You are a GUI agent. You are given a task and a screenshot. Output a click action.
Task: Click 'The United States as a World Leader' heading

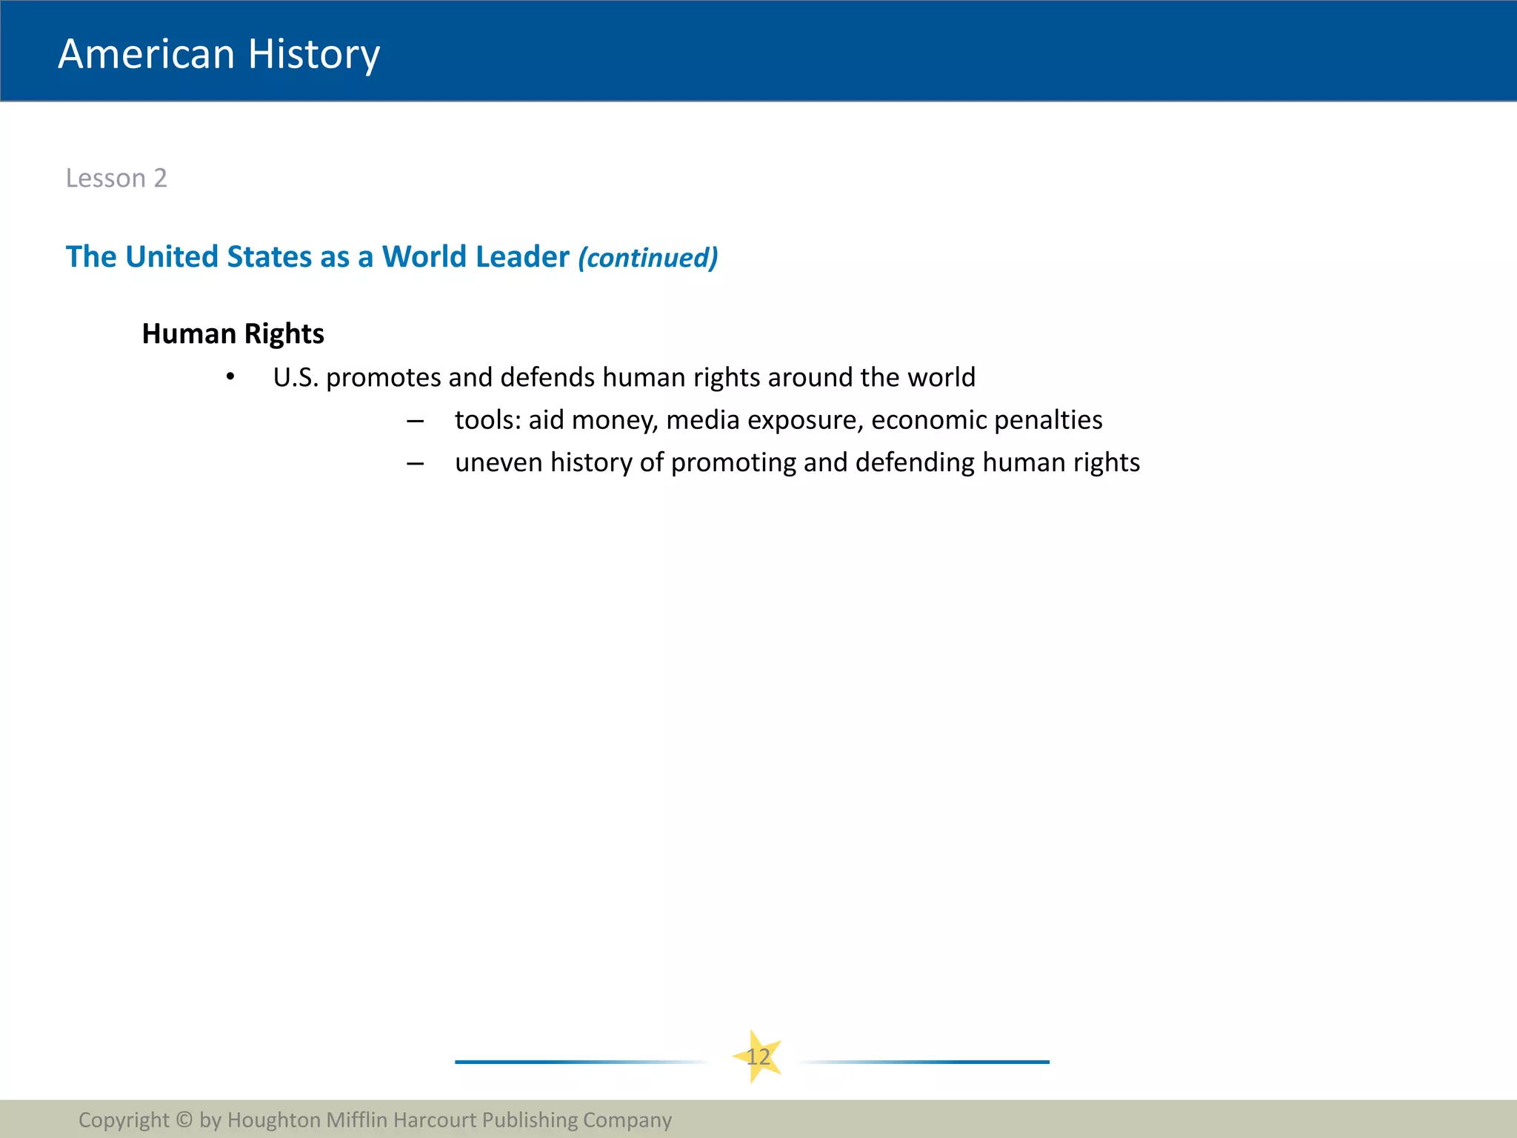(318, 256)
